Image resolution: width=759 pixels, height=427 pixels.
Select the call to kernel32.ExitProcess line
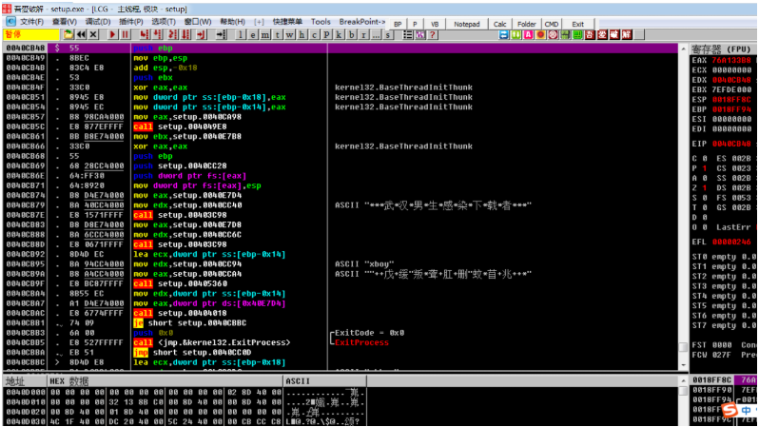coord(340,342)
